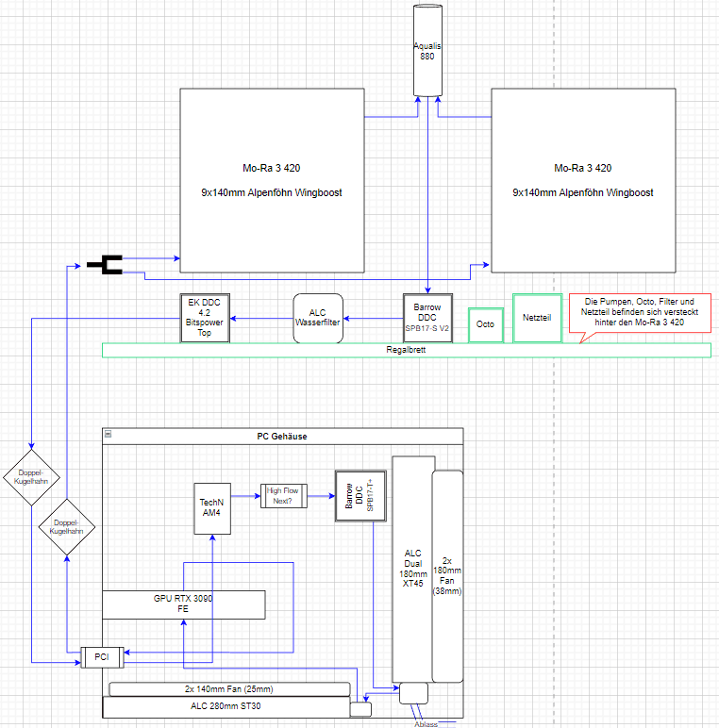Select the TechN AM4 block
This screenshot has height=728, width=719.
(212, 508)
